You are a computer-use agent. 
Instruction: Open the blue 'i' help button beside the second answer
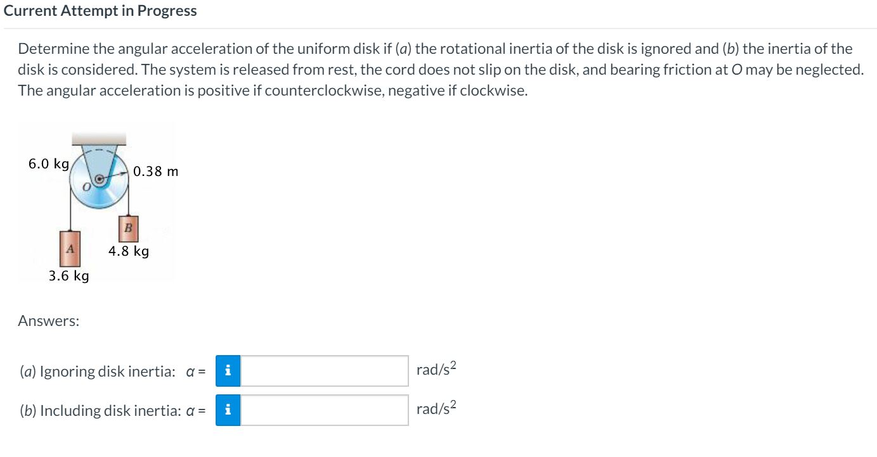(x=229, y=410)
